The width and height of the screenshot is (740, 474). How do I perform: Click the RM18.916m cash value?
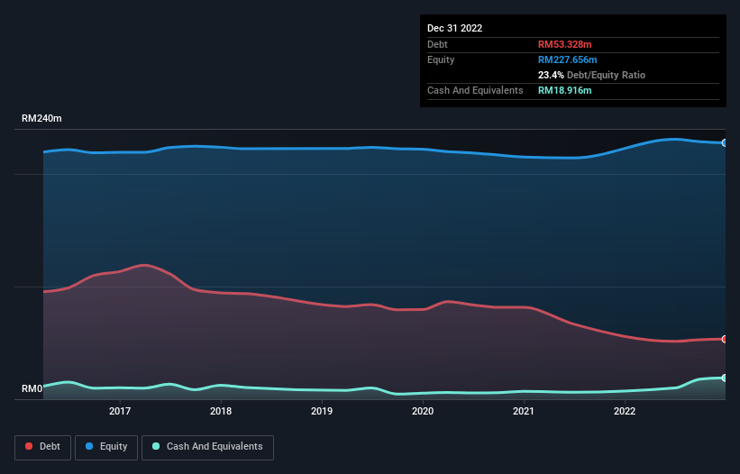pyautogui.click(x=565, y=90)
